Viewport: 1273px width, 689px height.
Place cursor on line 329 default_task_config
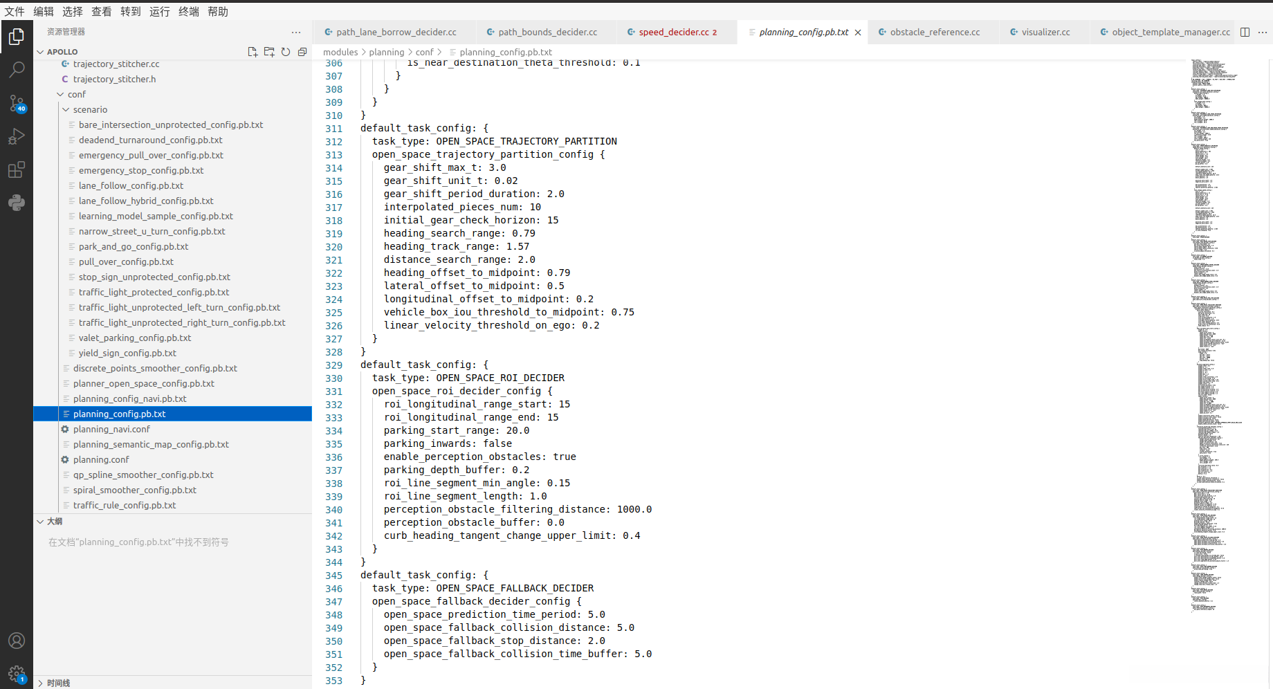(x=424, y=365)
